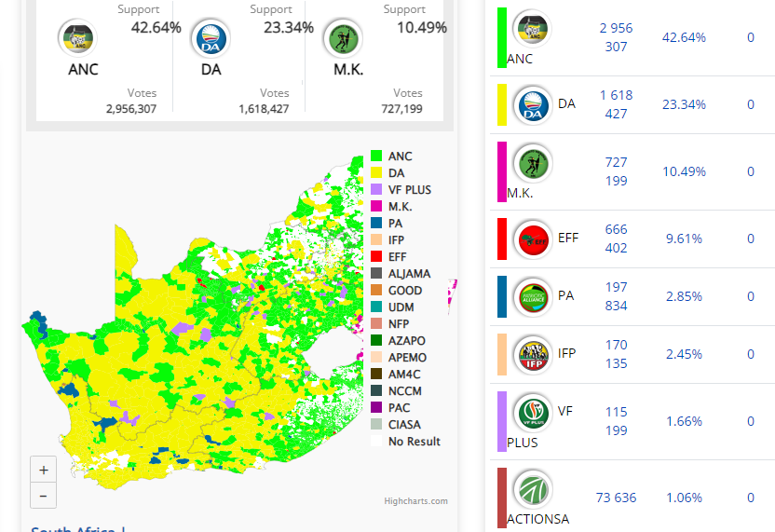
Task: Toggle DA series in the map legend
Action: click(388, 173)
